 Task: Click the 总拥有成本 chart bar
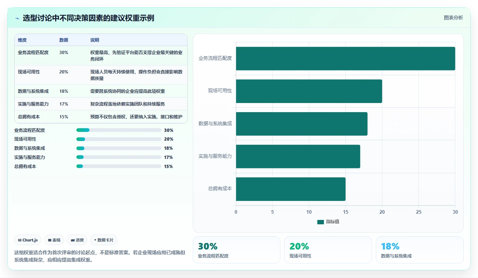291,189
